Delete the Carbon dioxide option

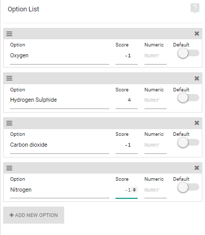click(x=197, y=123)
